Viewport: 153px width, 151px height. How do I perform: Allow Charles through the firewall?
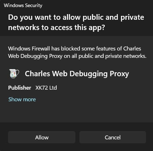(42, 137)
